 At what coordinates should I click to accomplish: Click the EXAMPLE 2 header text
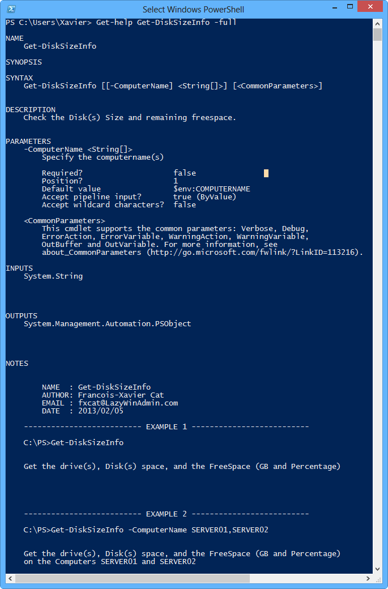point(167,514)
